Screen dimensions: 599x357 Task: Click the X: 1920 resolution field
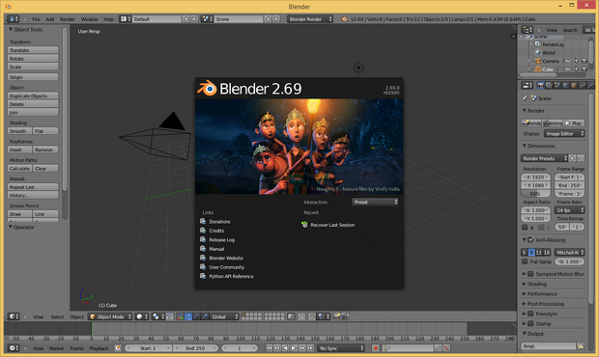click(x=535, y=177)
